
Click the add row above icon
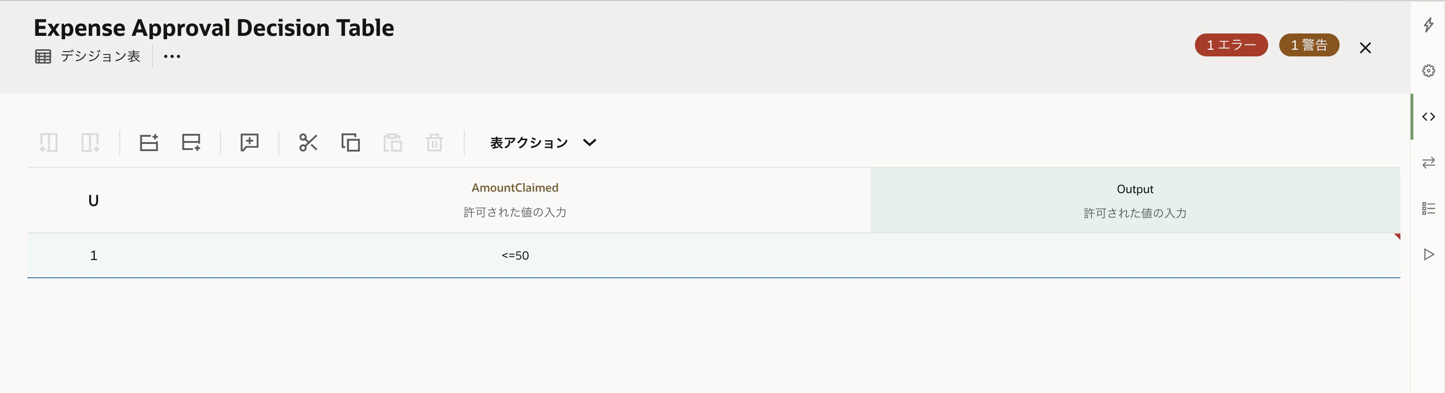tap(149, 142)
